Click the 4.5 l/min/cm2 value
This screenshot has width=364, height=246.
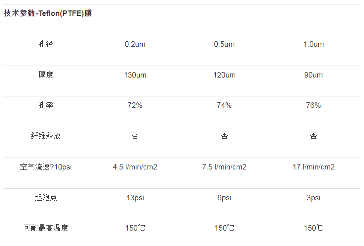135,167
